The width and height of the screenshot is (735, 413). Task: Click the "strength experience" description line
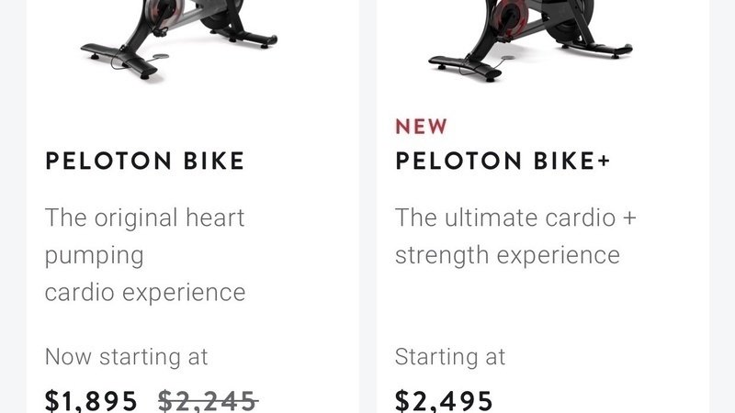(x=507, y=255)
